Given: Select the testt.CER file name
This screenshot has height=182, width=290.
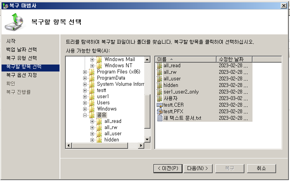Looking at the screenshot, I should tap(174, 105).
